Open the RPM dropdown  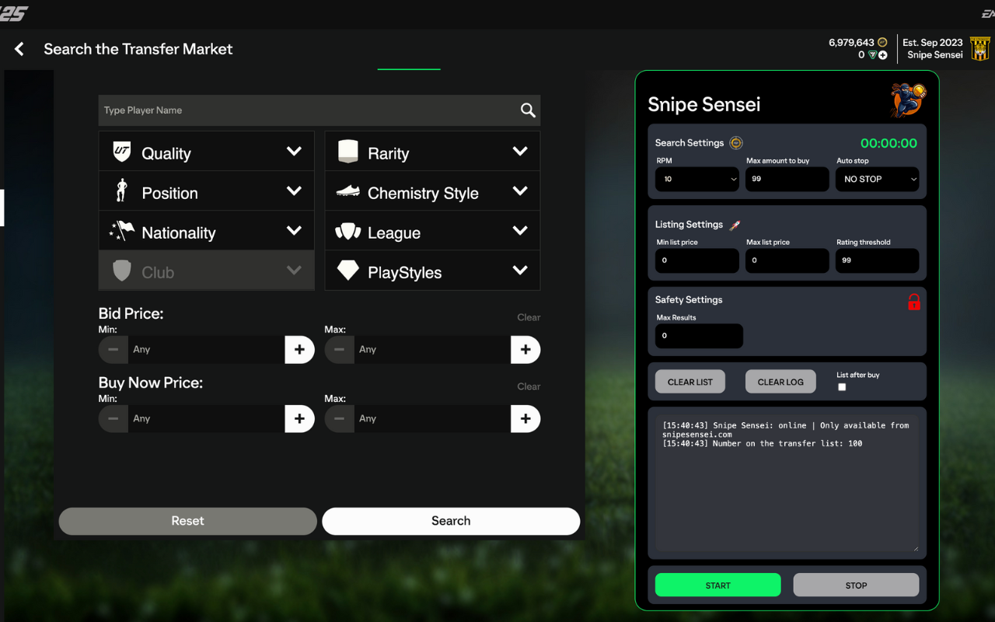(x=696, y=179)
